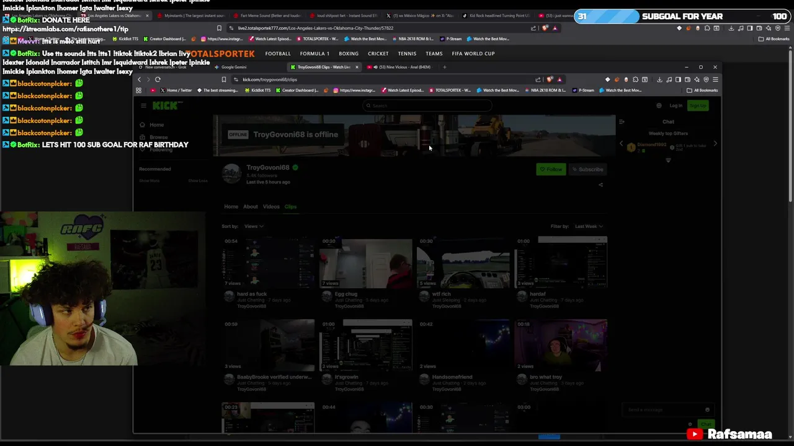Screen dimensions: 794x446
Task: Open the front browser's hamburger menu
Action: pos(715,79)
